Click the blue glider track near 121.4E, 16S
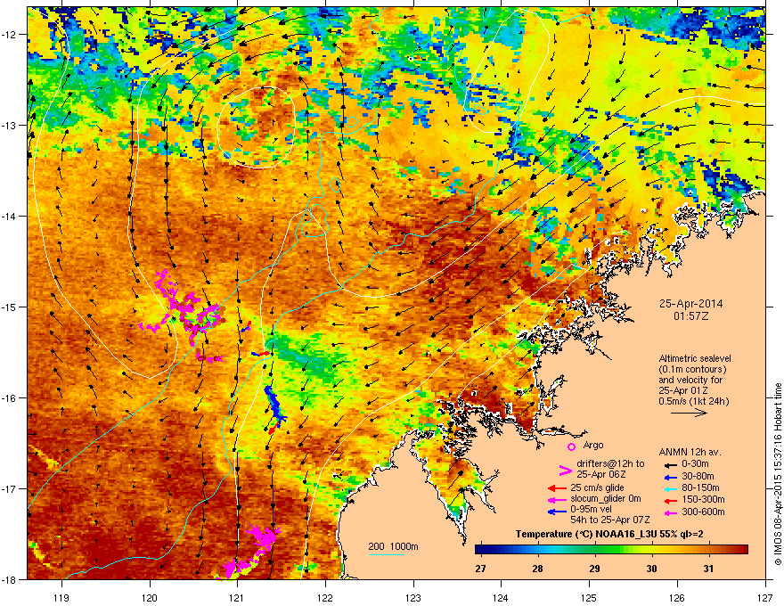The height and width of the screenshot is (606, 784). 274,406
